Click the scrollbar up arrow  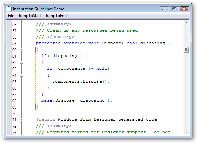186,23
